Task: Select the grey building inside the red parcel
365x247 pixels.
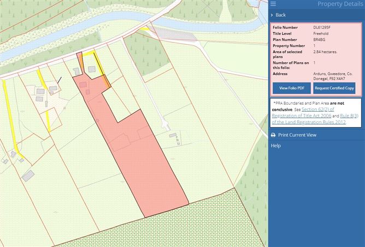Action: 83,85
